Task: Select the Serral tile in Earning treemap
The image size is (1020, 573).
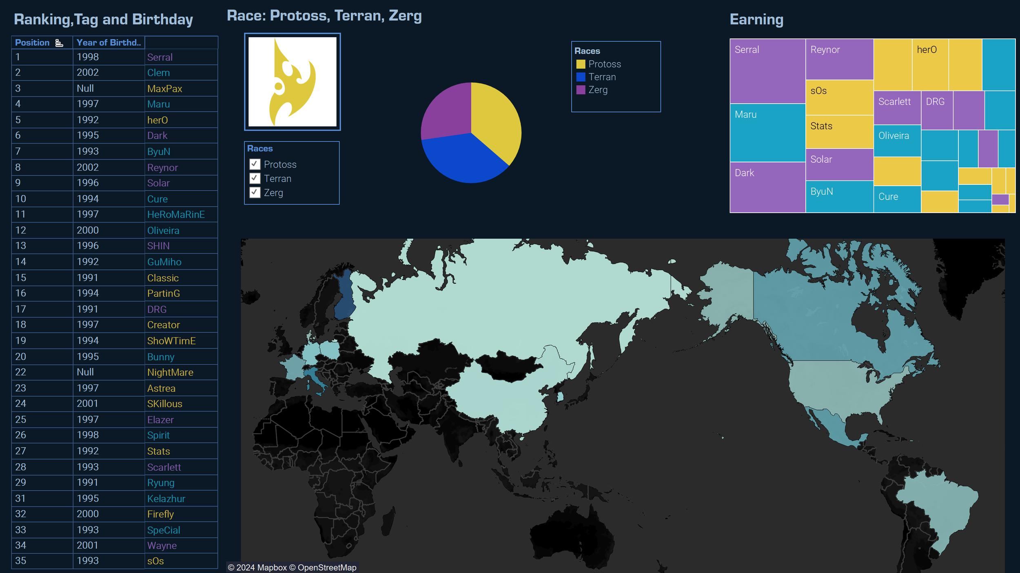Action: [x=767, y=71]
